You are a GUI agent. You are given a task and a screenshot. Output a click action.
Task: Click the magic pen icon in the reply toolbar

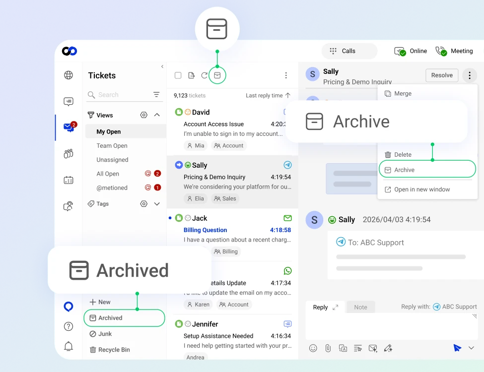pyautogui.click(x=388, y=348)
